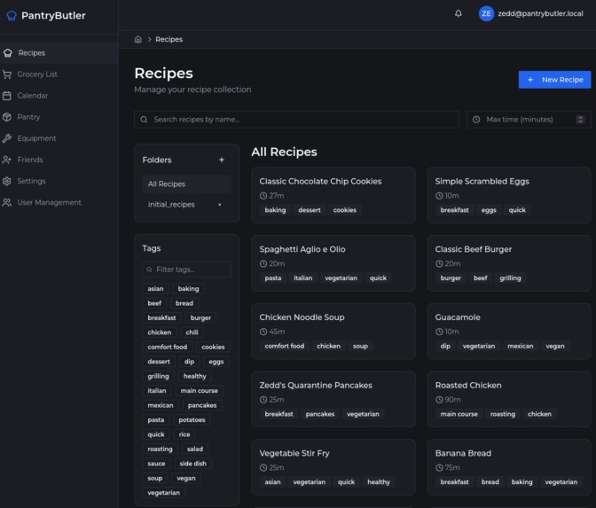Screen dimensions: 596x508
Task: Focus the Max time (minutes) field
Action: [x=529, y=120]
